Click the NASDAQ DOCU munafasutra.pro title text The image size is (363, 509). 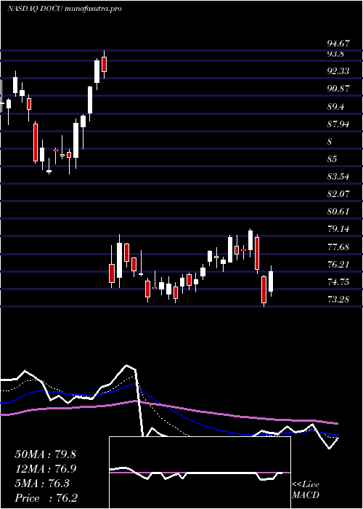[64, 9]
